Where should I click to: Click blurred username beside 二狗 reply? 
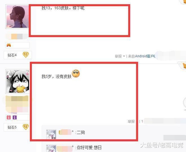[65, 132]
